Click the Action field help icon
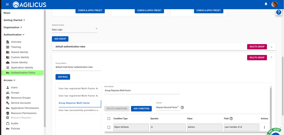The image size is (284, 135). (x=182, y=108)
